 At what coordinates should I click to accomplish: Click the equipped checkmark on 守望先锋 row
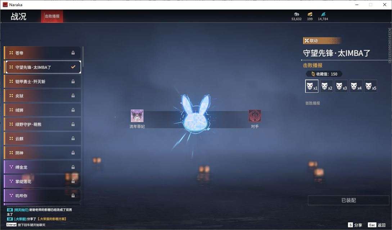point(73,67)
